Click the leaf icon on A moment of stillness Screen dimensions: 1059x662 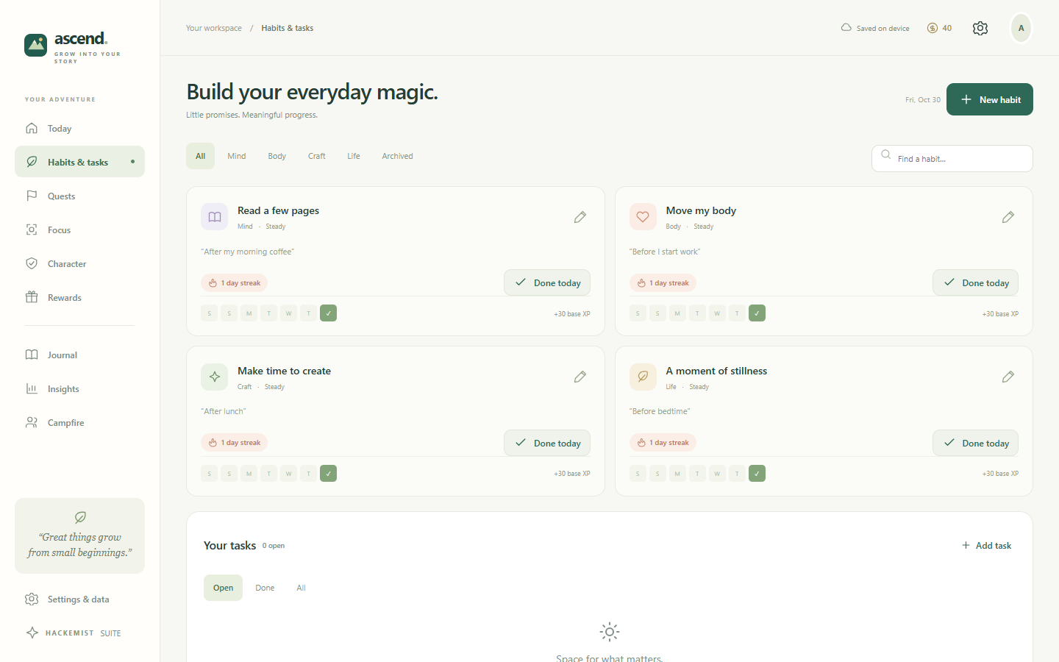click(643, 377)
